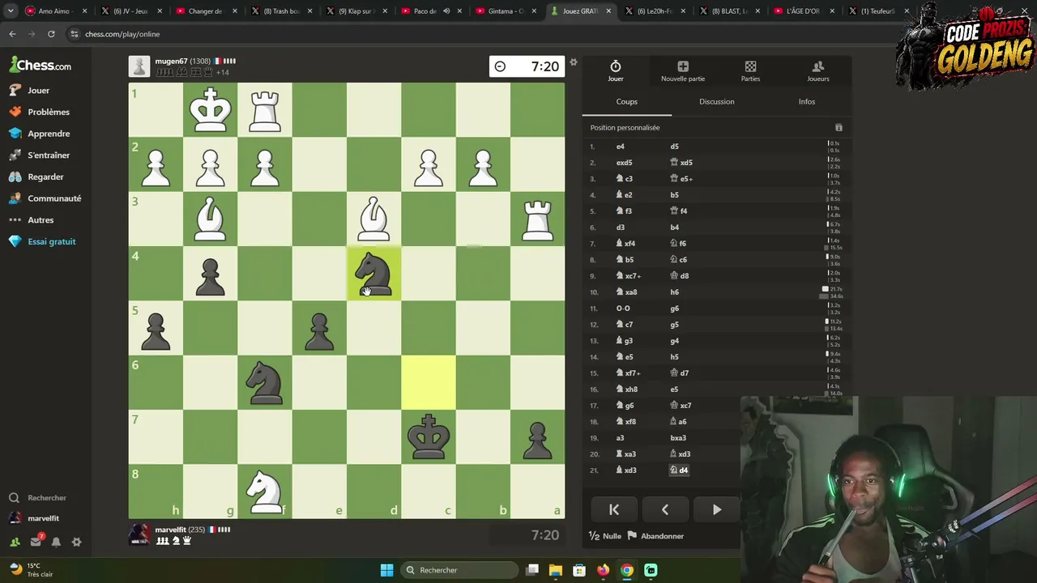Image resolution: width=1037 pixels, height=583 pixels.
Task: Resign with the Abandonner button
Action: (656, 536)
